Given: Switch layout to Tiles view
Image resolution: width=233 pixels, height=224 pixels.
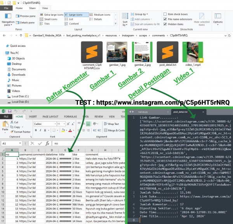Looking at the screenshot, I should (x=45, y=24).
